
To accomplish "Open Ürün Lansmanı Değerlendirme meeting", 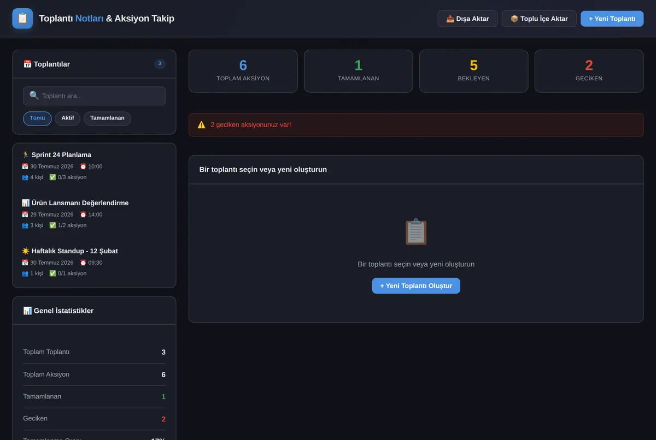I will [x=94, y=216].
